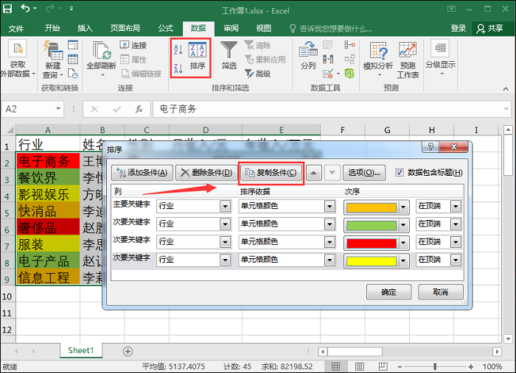Toggle My data has headers checkbox
Viewport: 516px width, 373px height.
pyautogui.click(x=400, y=172)
